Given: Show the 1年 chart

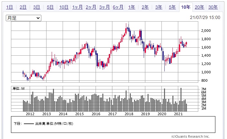Looking at the screenshot, I should 132,7.
